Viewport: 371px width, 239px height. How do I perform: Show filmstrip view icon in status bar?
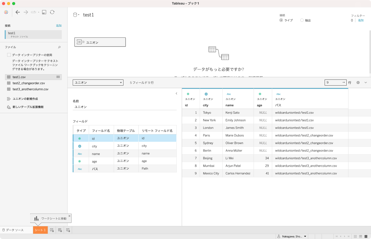click(361, 236)
